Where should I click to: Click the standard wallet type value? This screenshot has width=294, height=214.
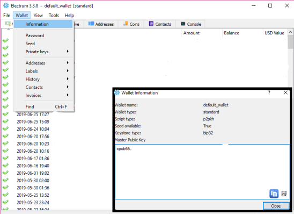coord(211,112)
